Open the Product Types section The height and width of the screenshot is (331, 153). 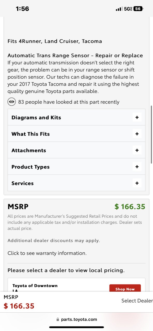pos(76,167)
